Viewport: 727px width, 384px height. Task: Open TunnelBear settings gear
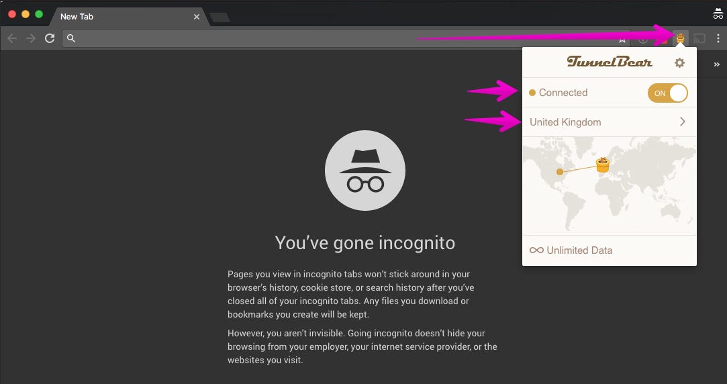click(x=679, y=62)
